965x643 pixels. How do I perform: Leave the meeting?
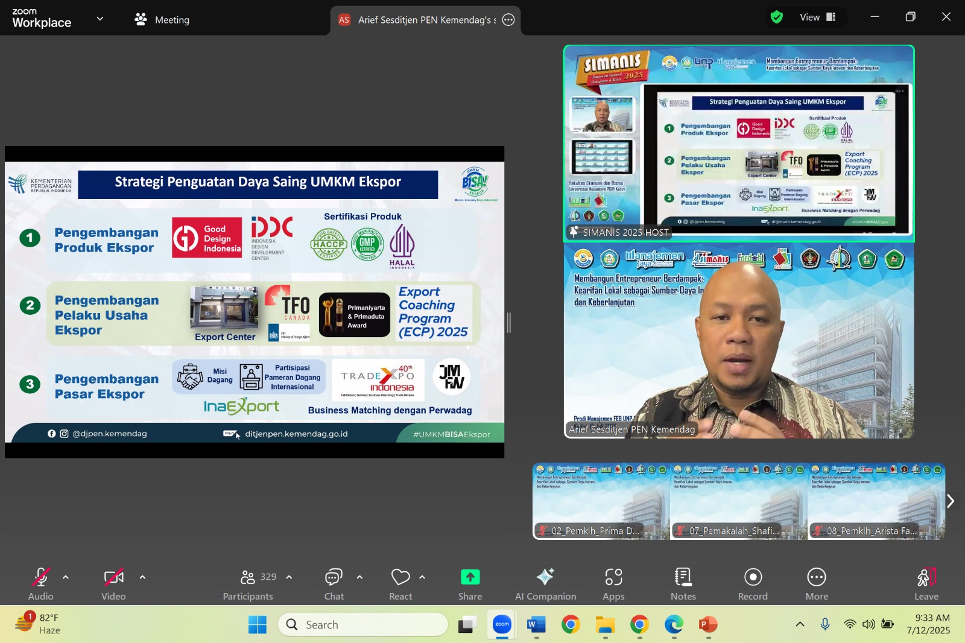926,584
